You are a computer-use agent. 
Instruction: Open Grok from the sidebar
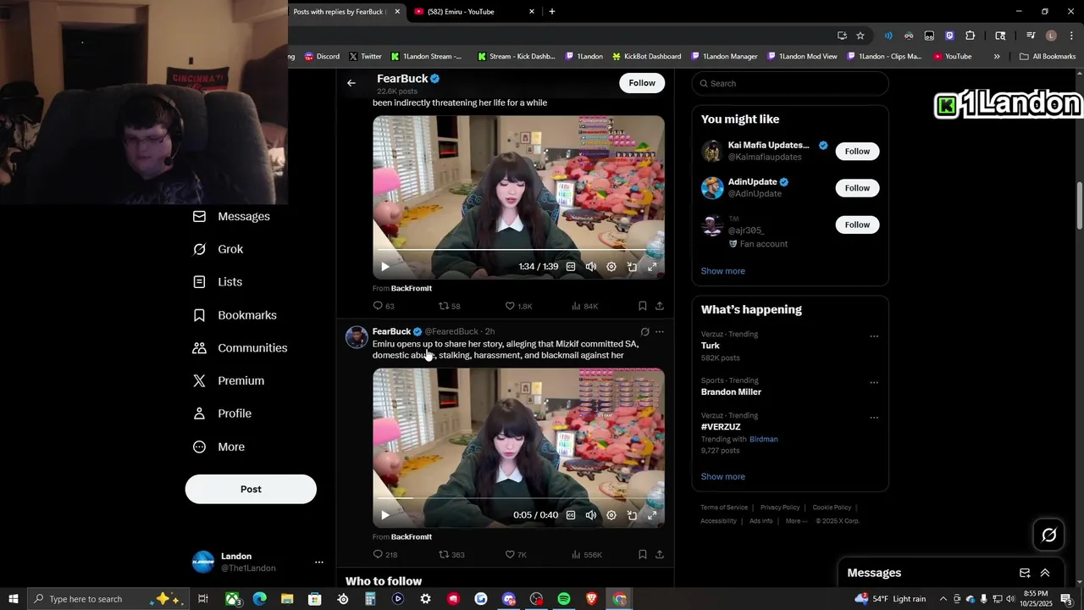click(218, 249)
